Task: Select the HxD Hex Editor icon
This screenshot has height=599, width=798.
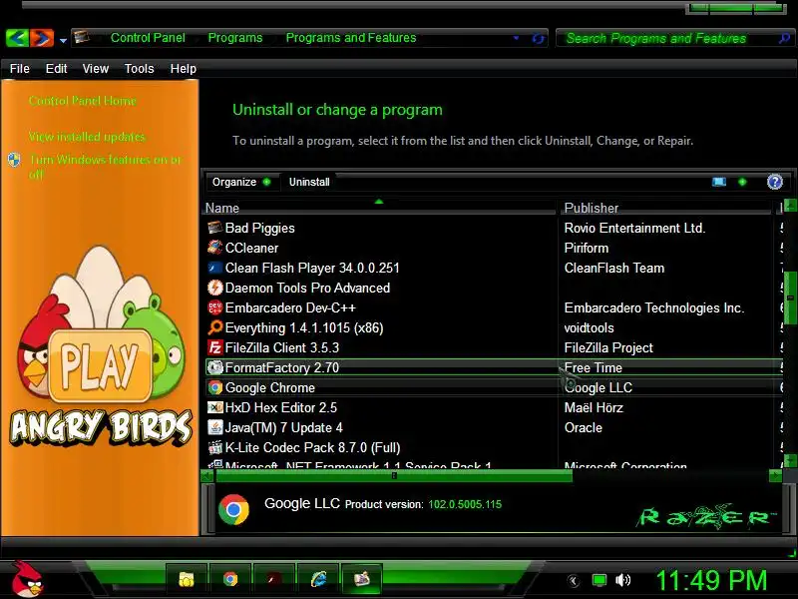Action: pos(215,407)
